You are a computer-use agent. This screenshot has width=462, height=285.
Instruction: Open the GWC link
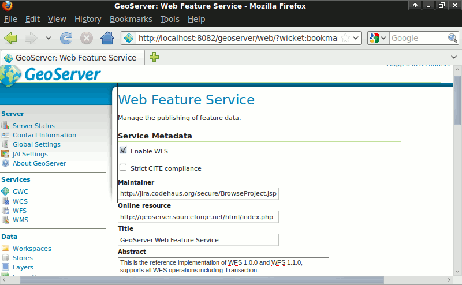[x=20, y=192]
